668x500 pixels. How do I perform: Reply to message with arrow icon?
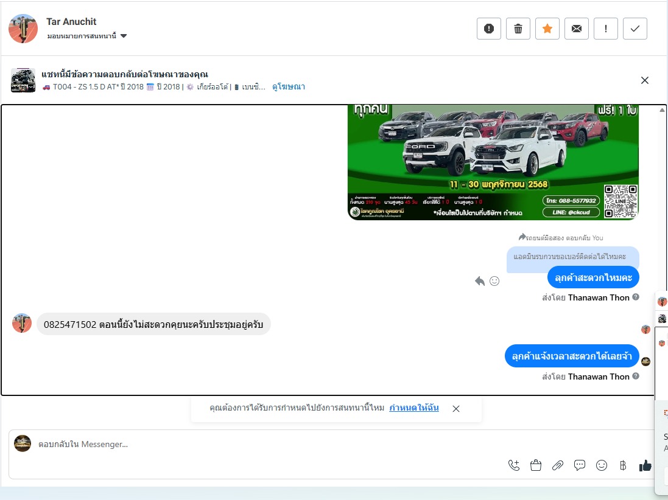point(480,281)
